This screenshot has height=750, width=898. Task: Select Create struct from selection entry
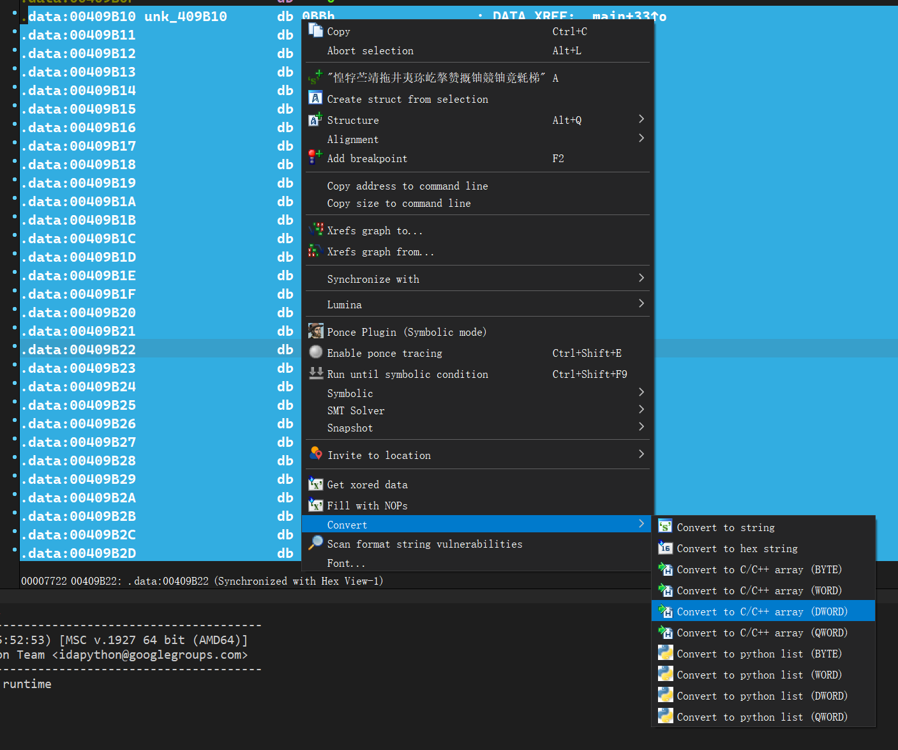click(477, 99)
